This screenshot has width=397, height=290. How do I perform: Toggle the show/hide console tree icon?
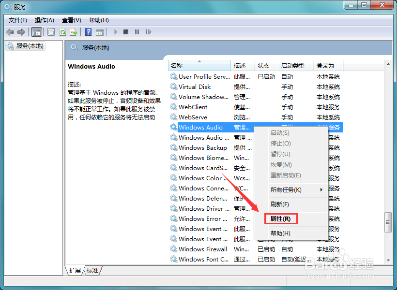point(36,32)
